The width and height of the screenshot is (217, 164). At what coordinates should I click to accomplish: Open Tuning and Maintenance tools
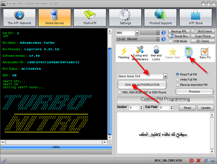coord(140,53)
